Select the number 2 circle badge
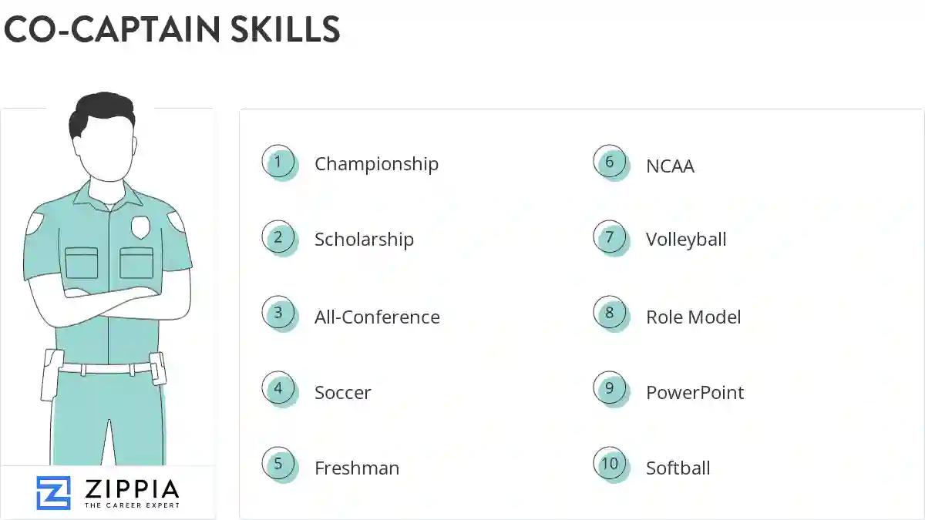The width and height of the screenshot is (925, 520). (x=278, y=237)
